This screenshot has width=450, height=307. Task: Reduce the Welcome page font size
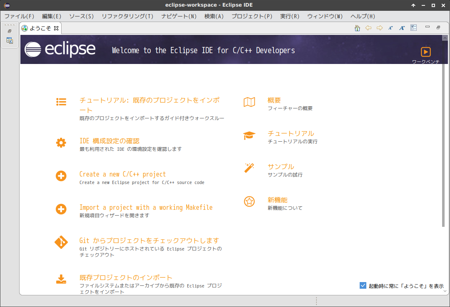[x=390, y=28]
